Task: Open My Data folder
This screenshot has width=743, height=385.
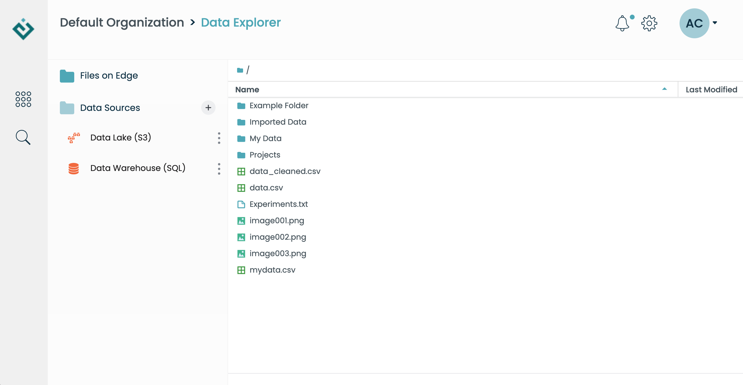Action: [266, 138]
